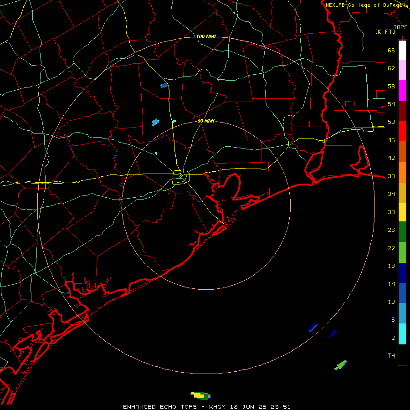Select the bright red legend segment
410x410 pixels.
click(402, 131)
